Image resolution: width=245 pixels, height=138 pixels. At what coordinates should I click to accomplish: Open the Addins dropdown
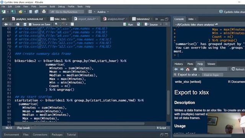pos(103,12)
